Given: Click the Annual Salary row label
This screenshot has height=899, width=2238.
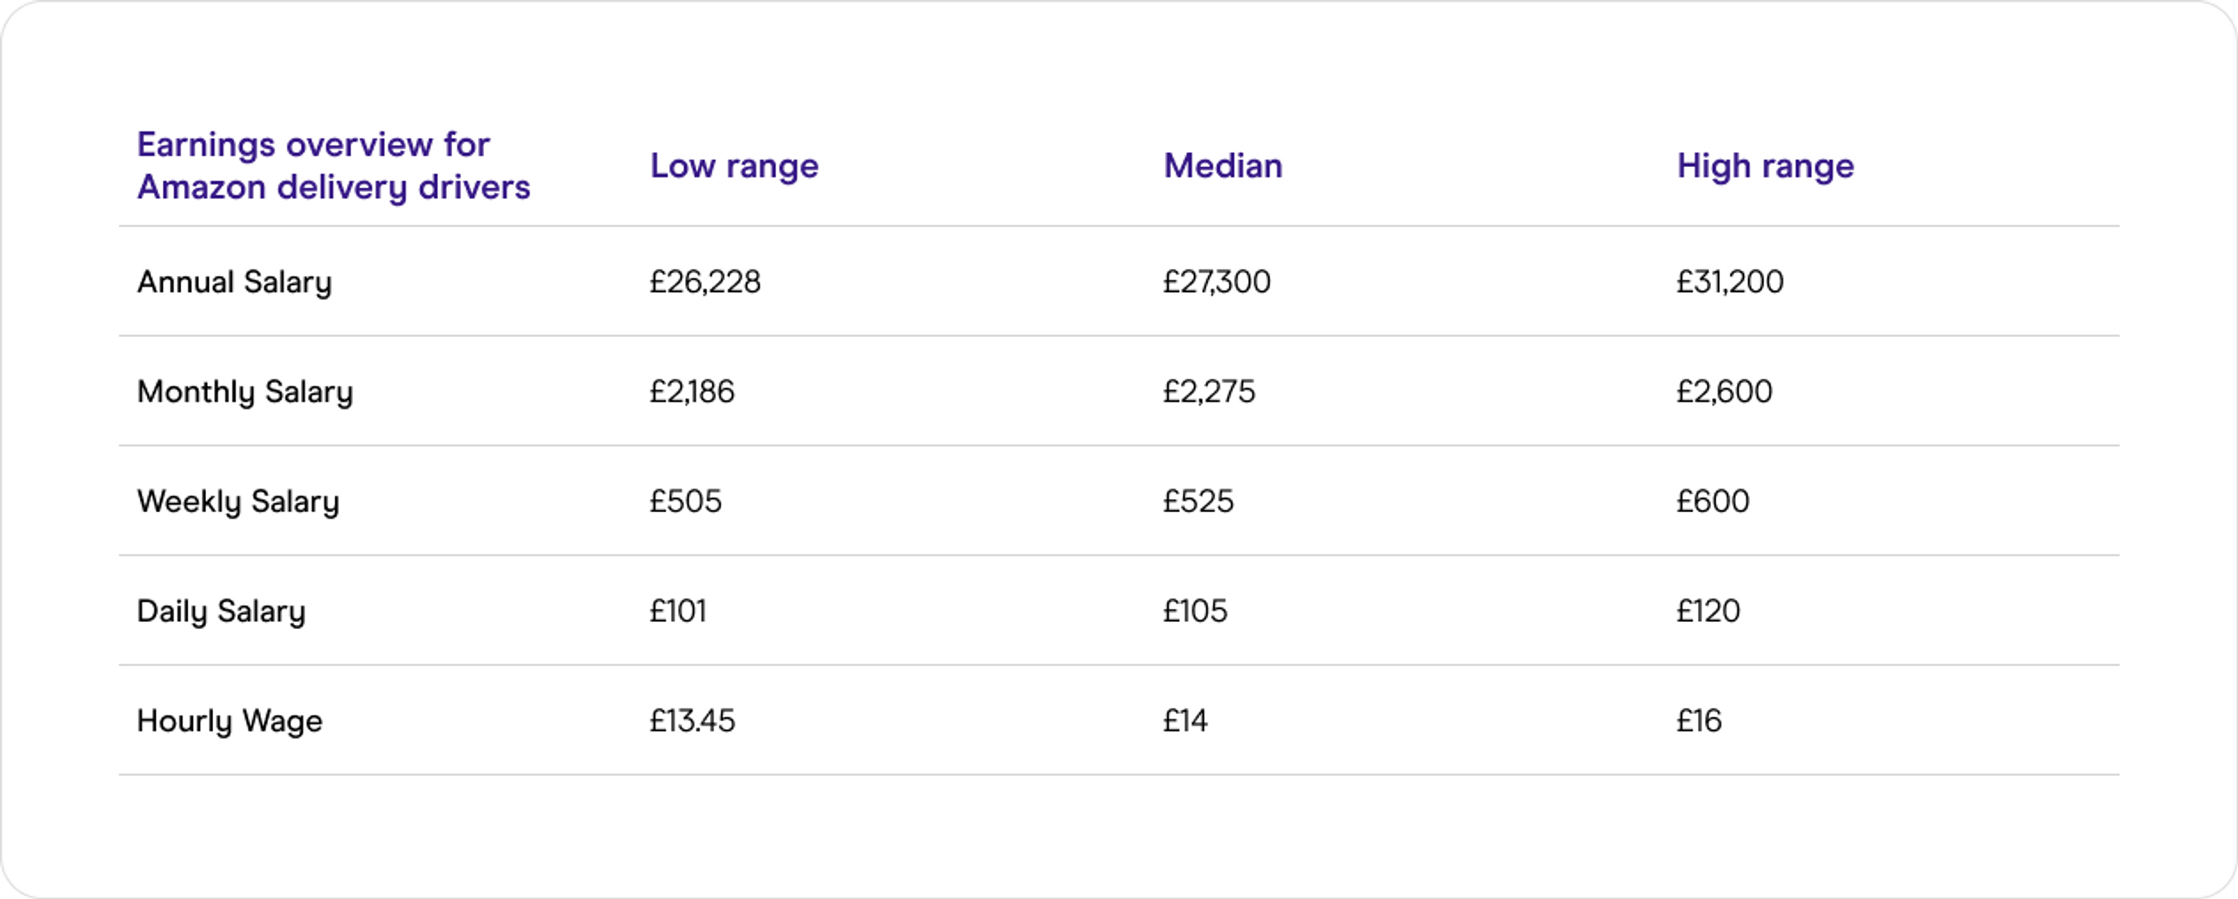Looking at the screenshot, I should point(234,283).
